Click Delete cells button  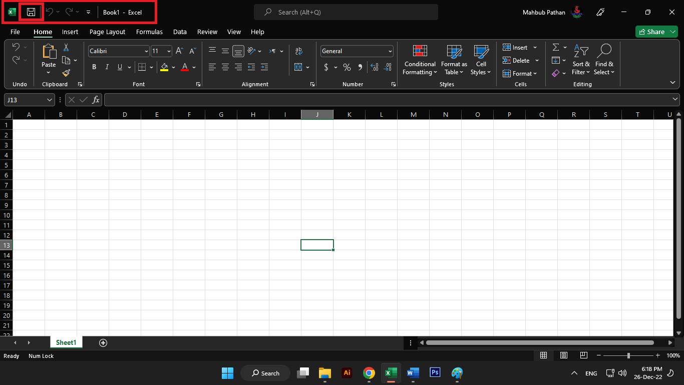coord(516,61)
